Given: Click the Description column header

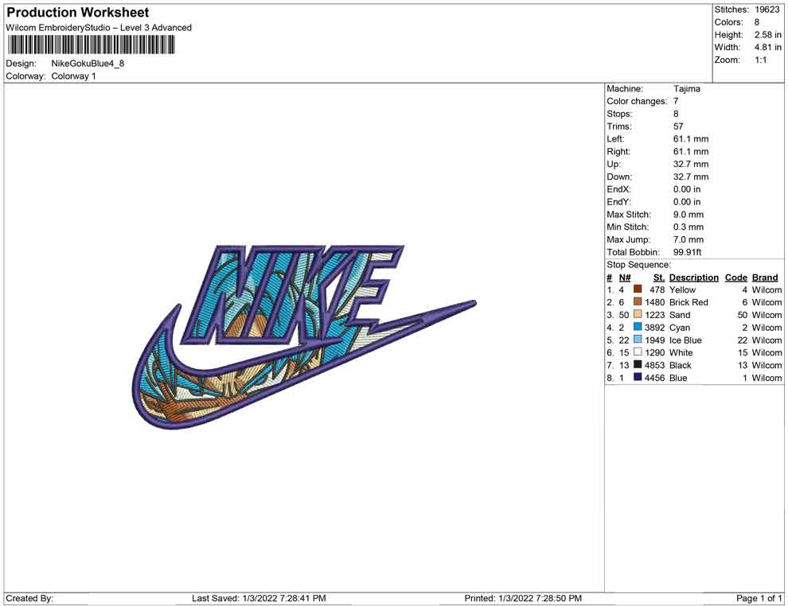Looking at the screenshot, I should tap(693, 278).
